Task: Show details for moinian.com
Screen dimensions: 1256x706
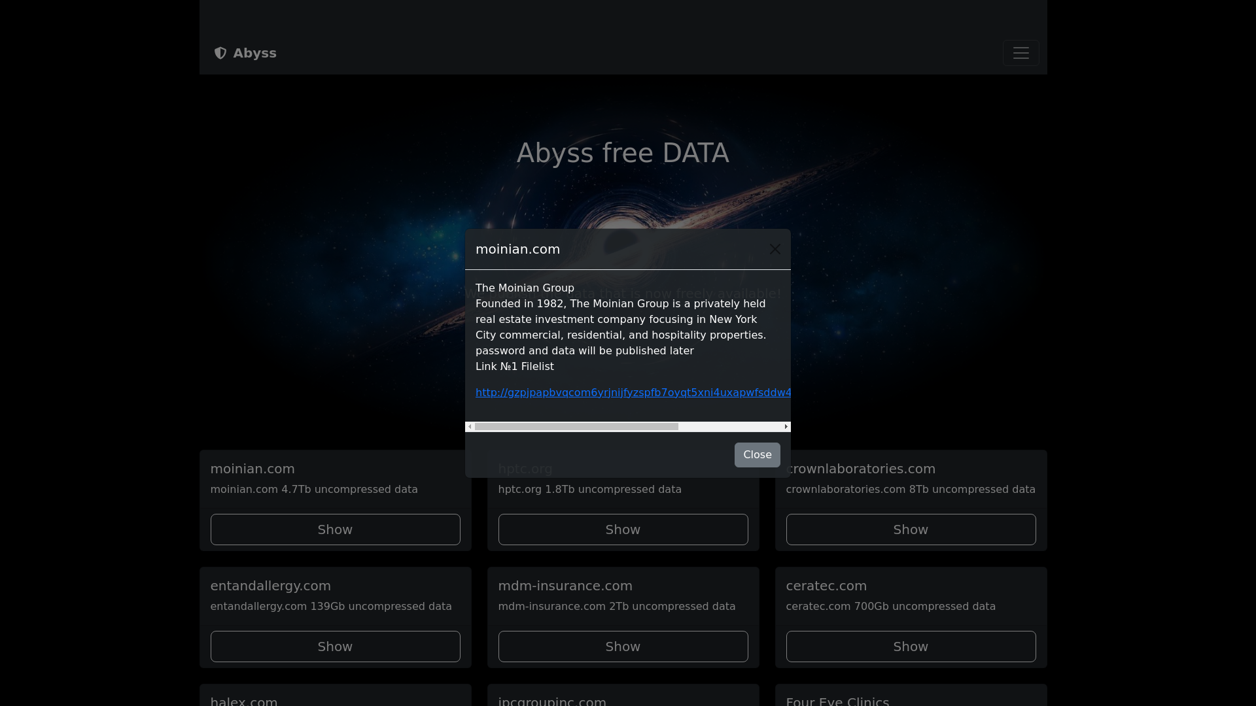Action: 335,529
